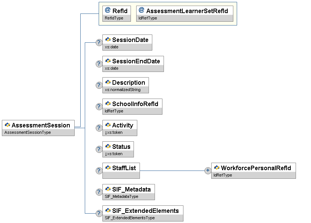Click the SIF_MetadataType type label
This screenshot has height=223, width=311.
122,197
